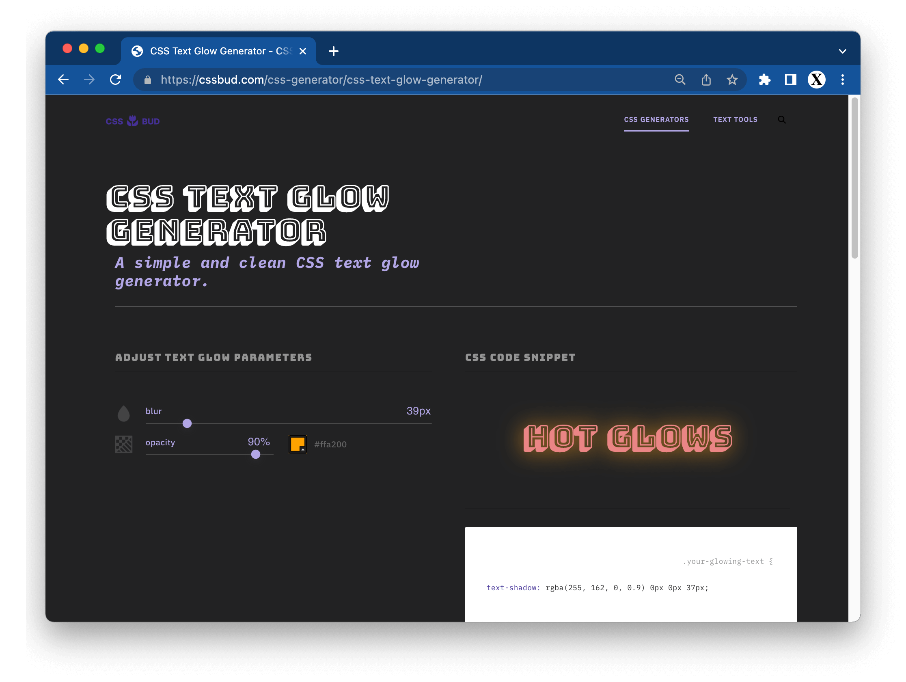
Task: Expand the tab search chevron
Action: click(x=842, y=51)
